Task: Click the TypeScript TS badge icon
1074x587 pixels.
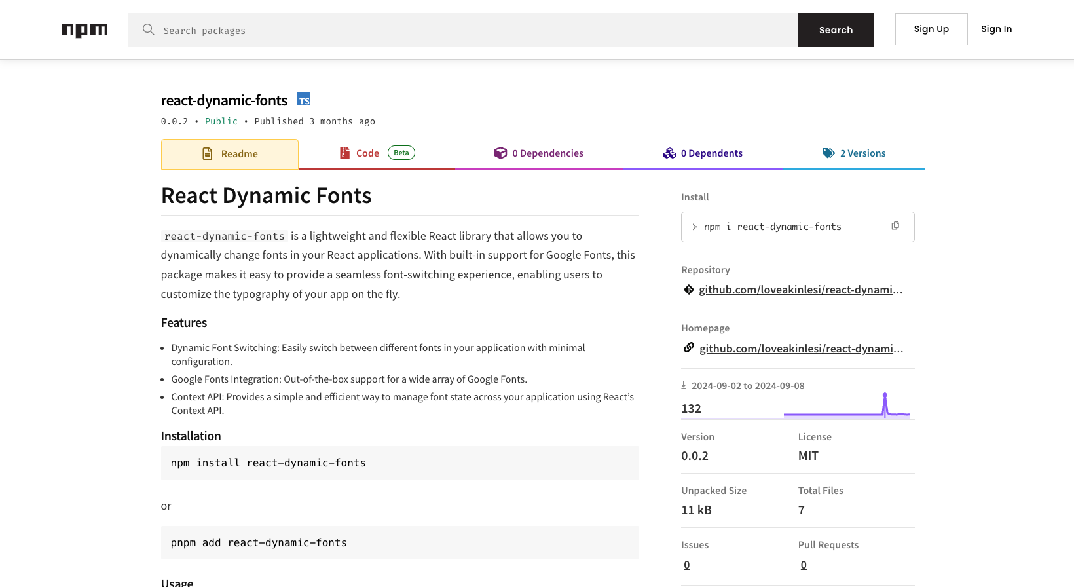Action: click(304, 100)
